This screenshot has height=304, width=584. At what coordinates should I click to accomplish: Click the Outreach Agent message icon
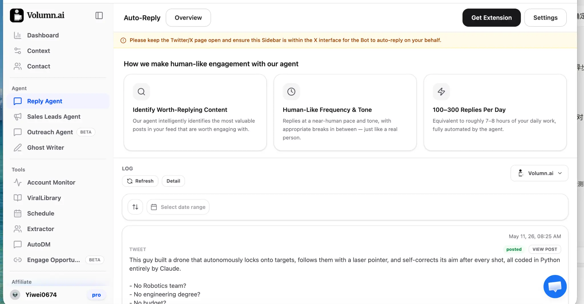(18, 132)
